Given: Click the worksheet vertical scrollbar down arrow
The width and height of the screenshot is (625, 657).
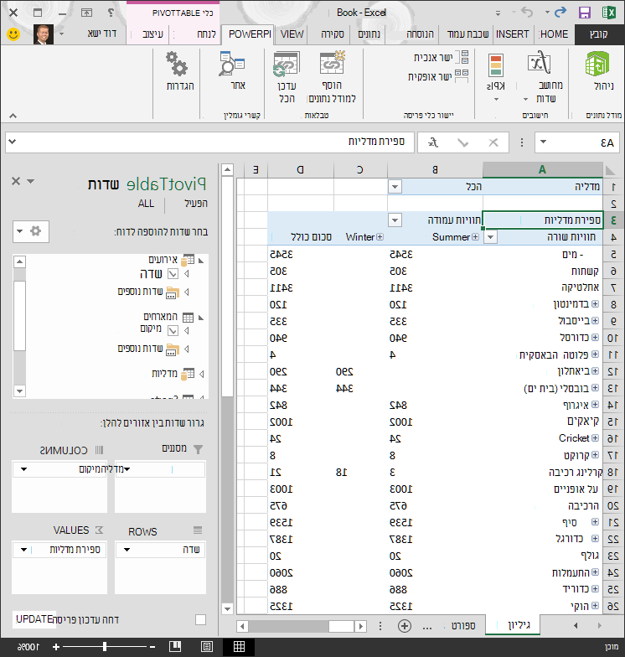Looking at the screenshot, I should click(x=227, y=608).
